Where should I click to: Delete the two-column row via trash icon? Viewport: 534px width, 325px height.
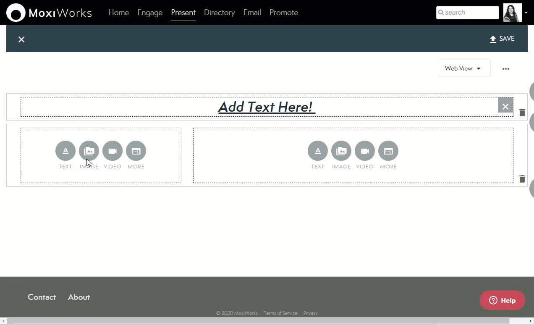pyautogui.click(x=522, y=179)
